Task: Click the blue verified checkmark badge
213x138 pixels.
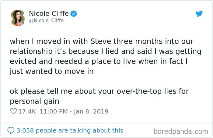Action: 74,14
